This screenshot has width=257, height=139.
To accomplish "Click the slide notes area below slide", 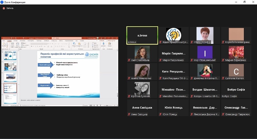I will [64, 100].
